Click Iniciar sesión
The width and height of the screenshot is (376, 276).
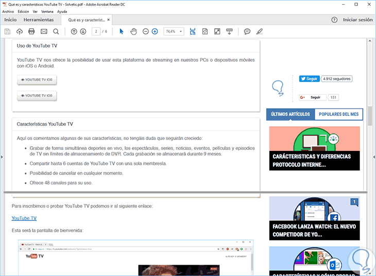point(357,20)
